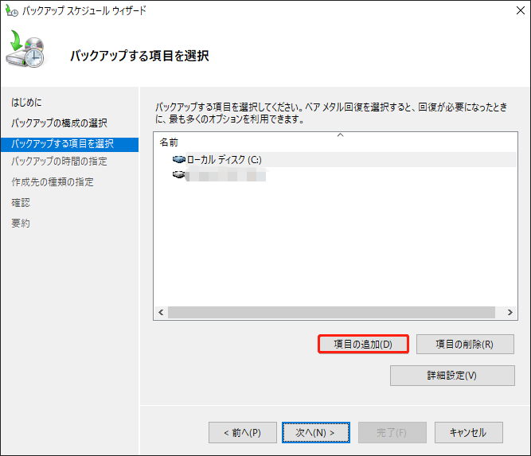The height and width of the screenshot is (456, 531).
Task: Click the sort arrow above the list
Action: 341,135
